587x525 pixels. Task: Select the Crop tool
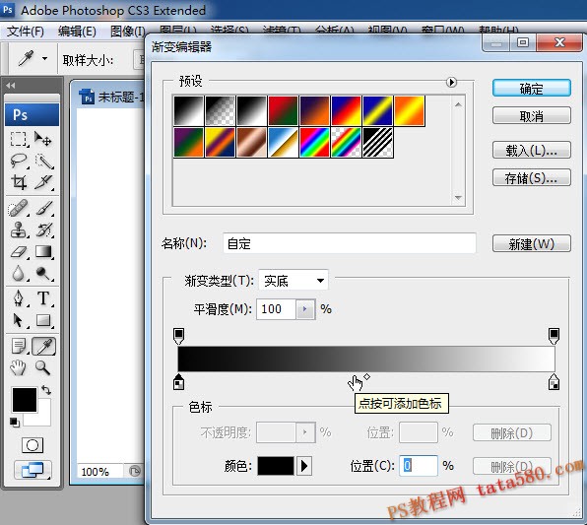pos(18,182)
